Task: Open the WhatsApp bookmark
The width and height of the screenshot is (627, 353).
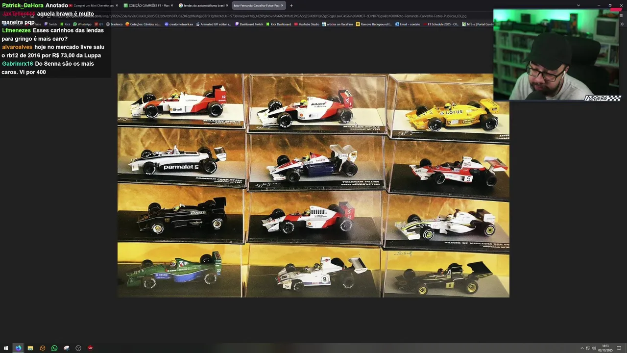Action: click(82, 24)
